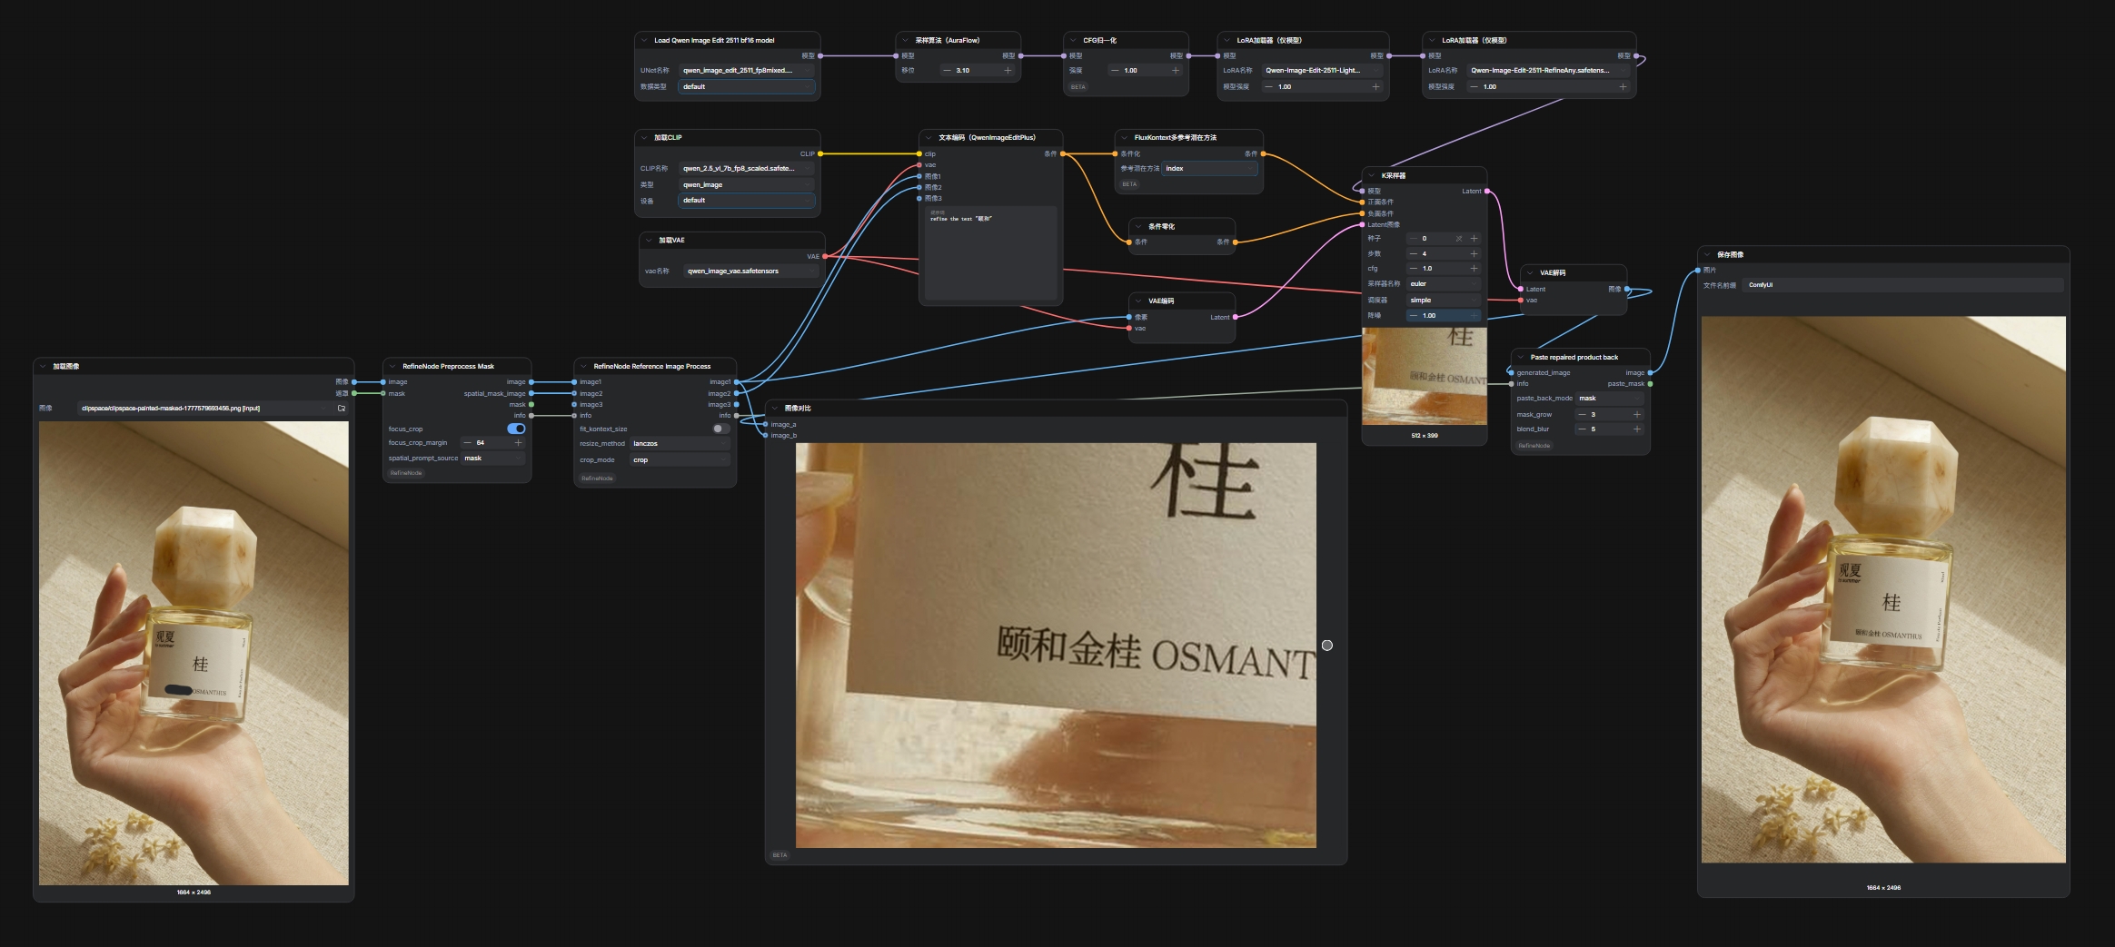Collapse the K采样器 node

point(1371,176)
